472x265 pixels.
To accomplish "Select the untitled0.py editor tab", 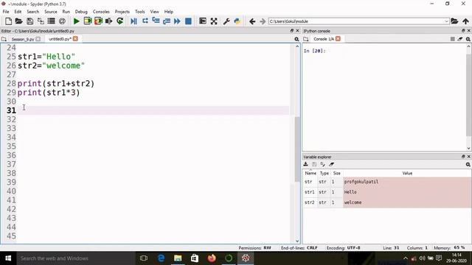I will coord(60,39).
